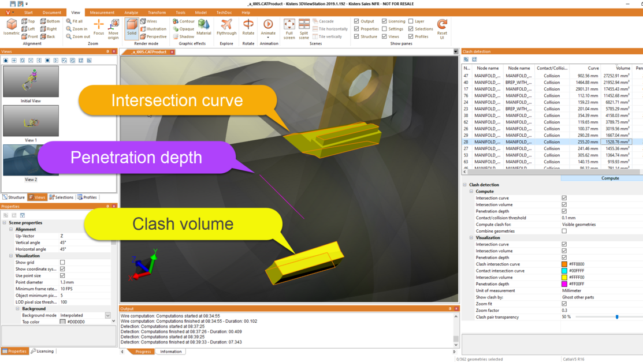Switch to Structure panel tab
643x362 pixels.
[x=14, y=197]
